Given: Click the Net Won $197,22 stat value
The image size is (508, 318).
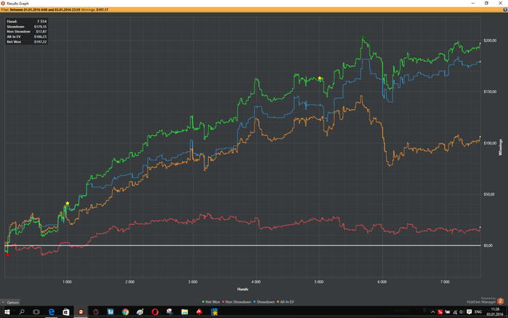Looking at the screenshot, I should [x=40, y=42].
